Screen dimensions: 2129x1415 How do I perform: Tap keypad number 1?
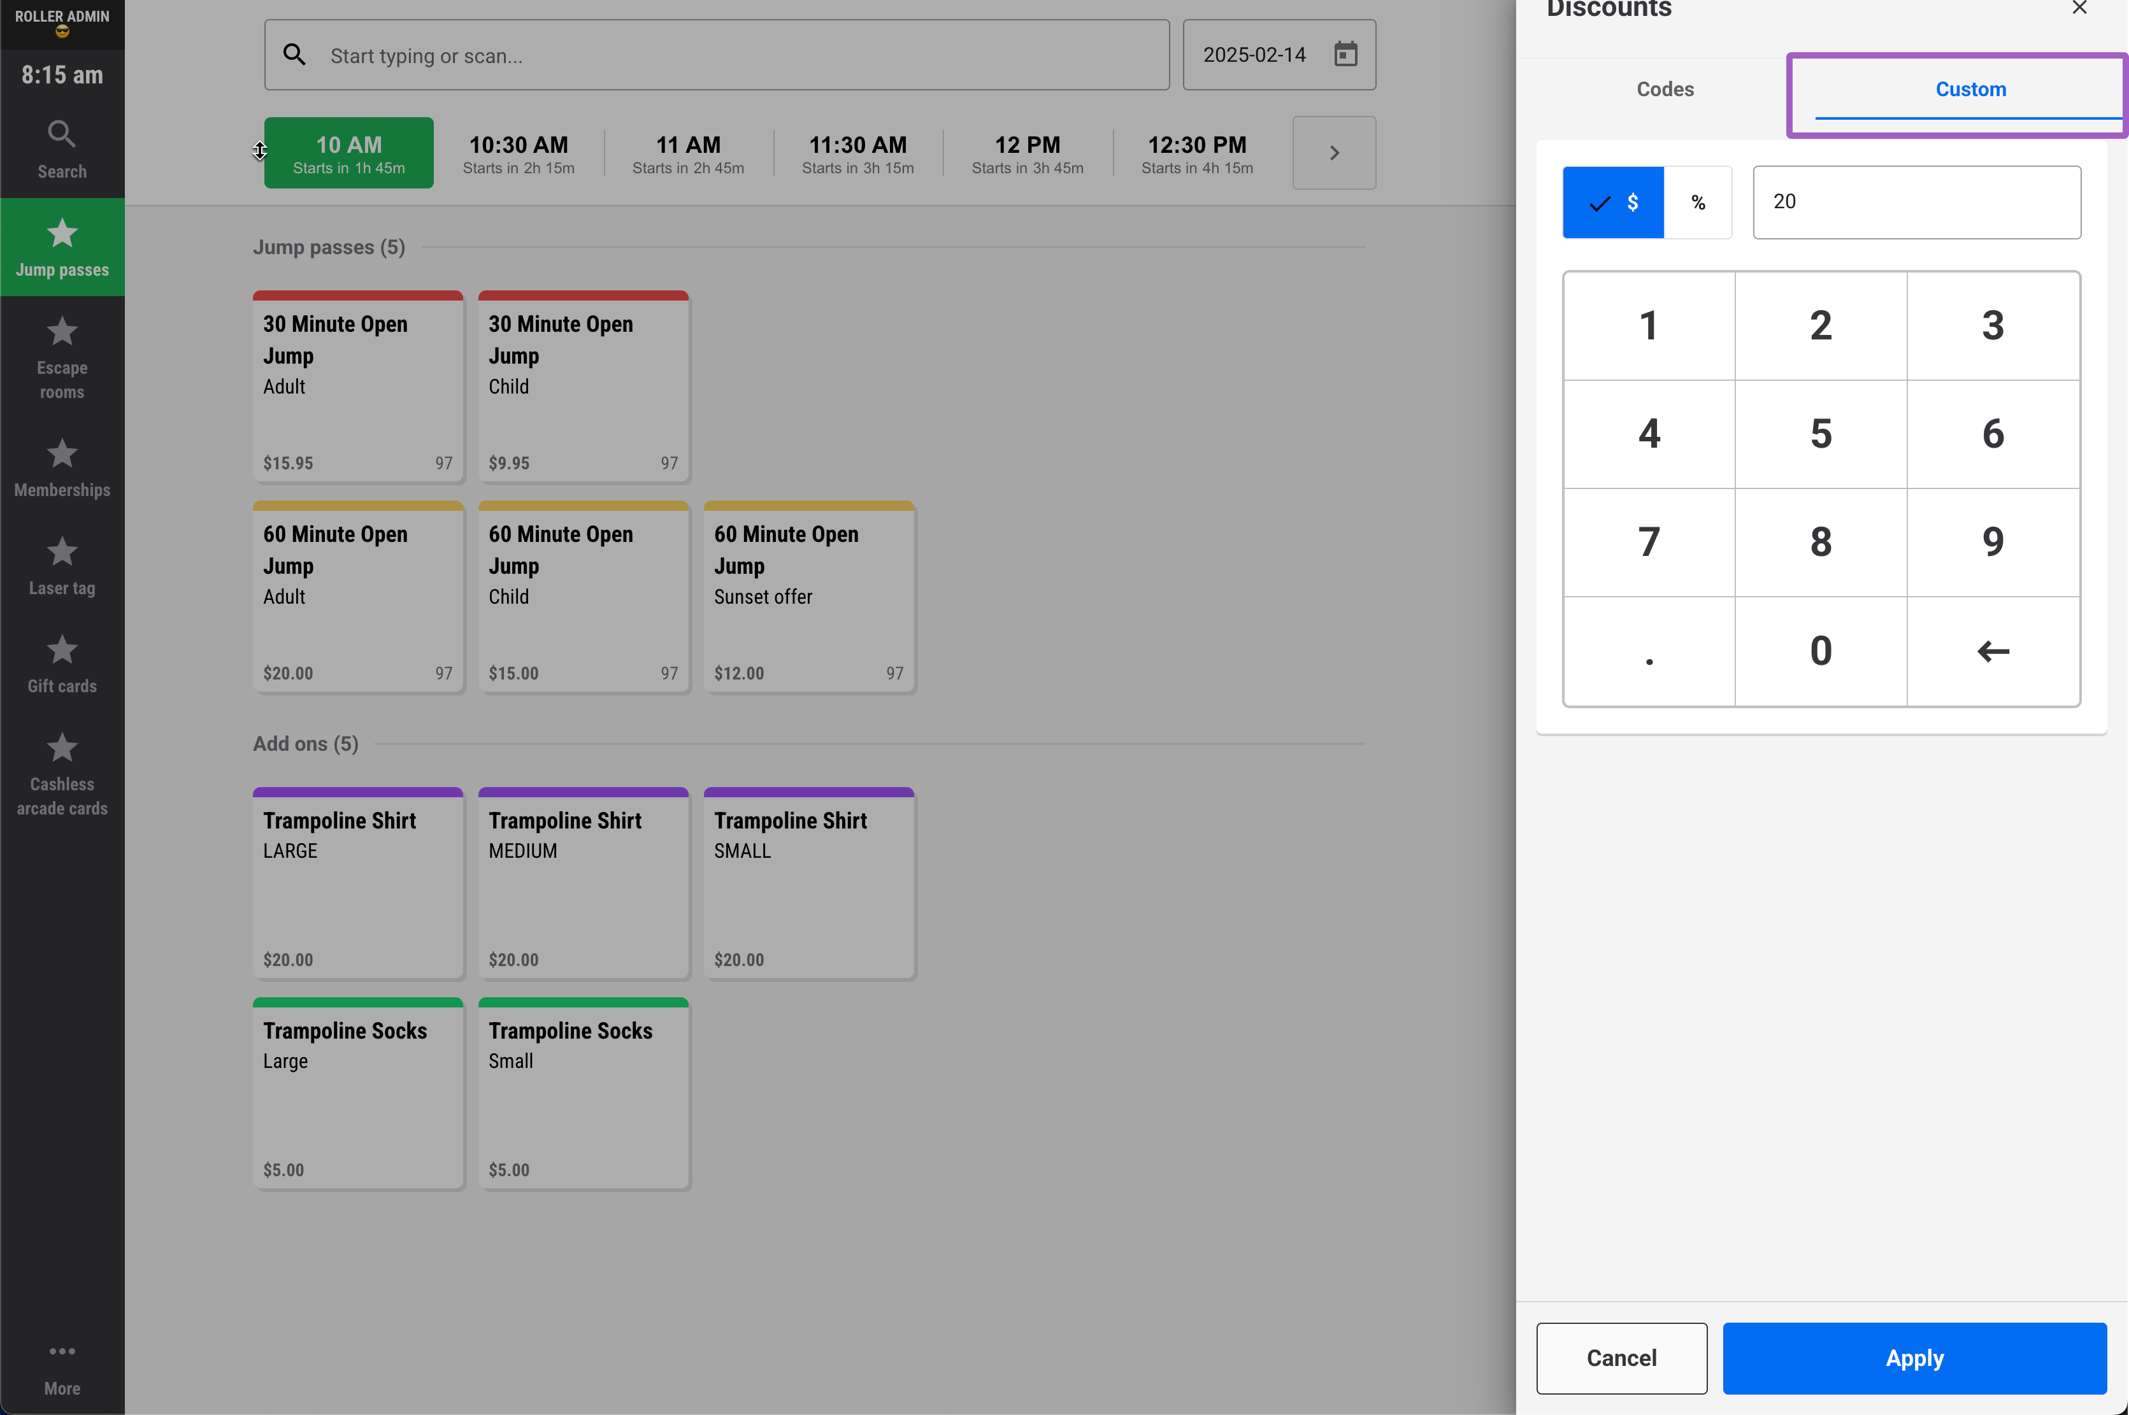1649,326
